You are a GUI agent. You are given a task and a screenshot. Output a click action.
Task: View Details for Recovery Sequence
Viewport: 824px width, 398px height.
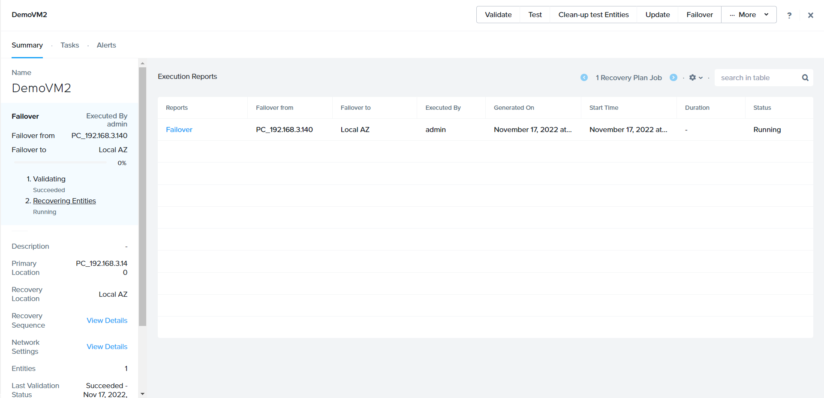[107, 320]
